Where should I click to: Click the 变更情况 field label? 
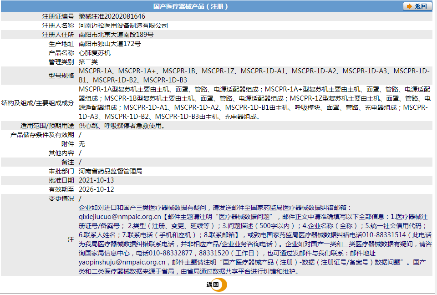point(61,198)
